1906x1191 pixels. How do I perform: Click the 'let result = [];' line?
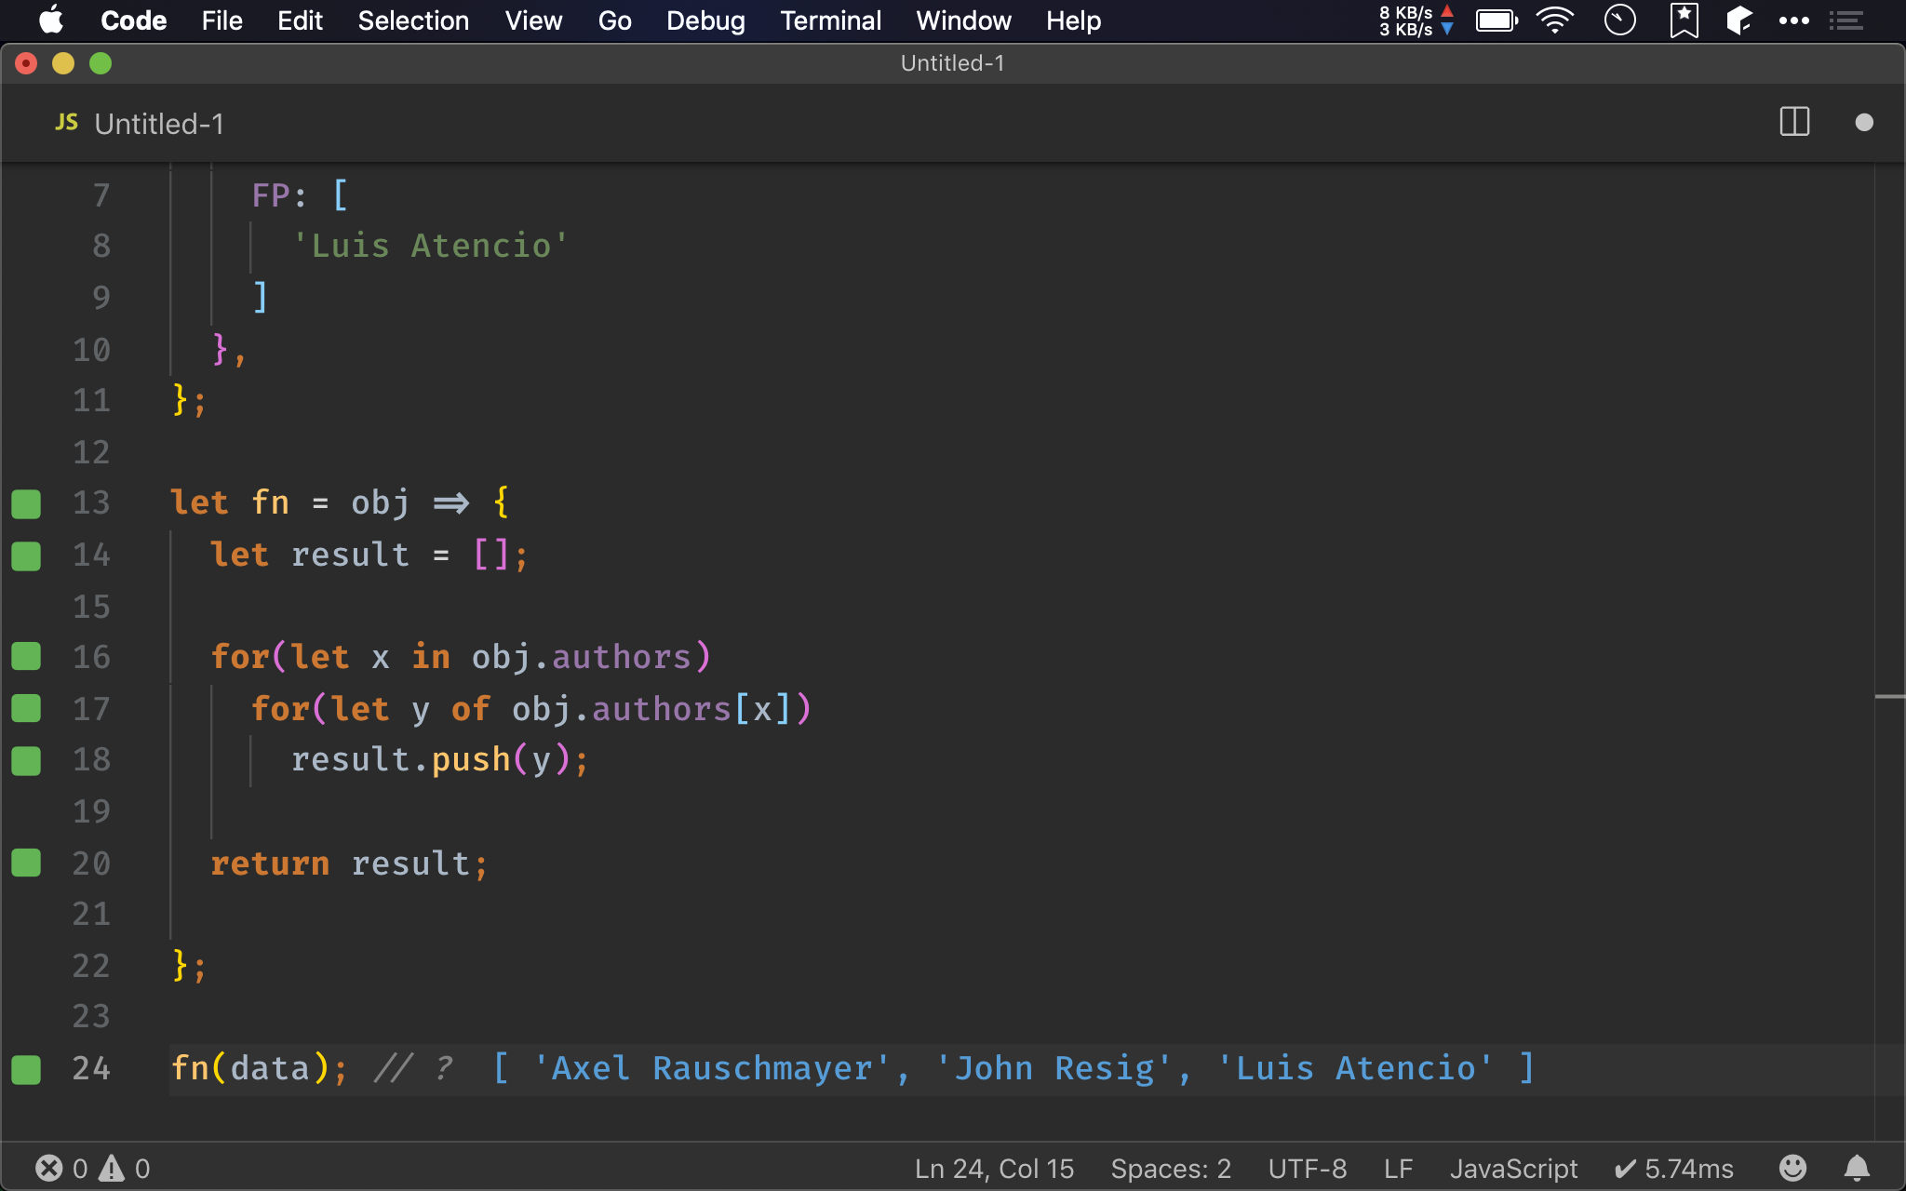[x=369, y=555]
